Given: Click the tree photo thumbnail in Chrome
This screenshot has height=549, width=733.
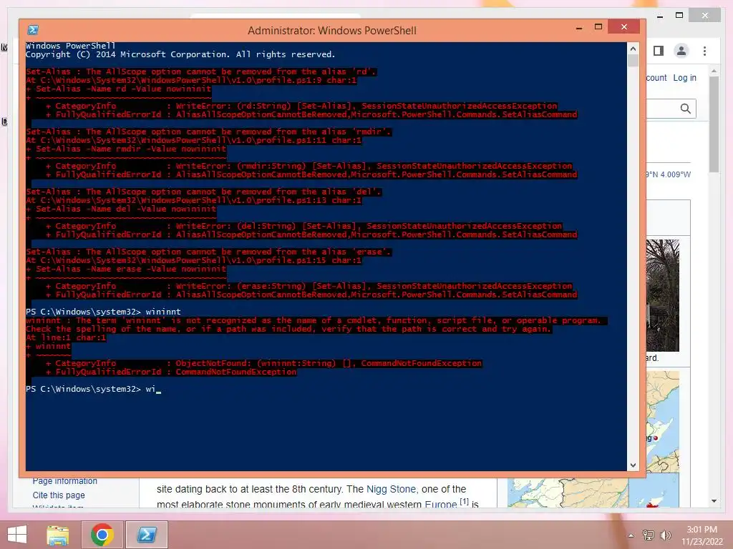Looking at the screenshot, I should (x=662, y=295).
